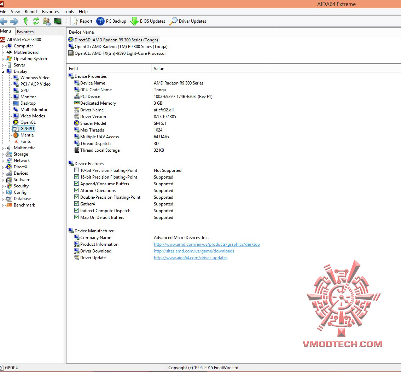
Task: Open Driver Updates from the toolbar
Action: [x=187, y=21]
